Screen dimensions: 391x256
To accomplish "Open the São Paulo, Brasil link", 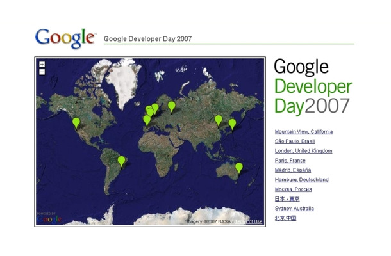I will [295, 141].
